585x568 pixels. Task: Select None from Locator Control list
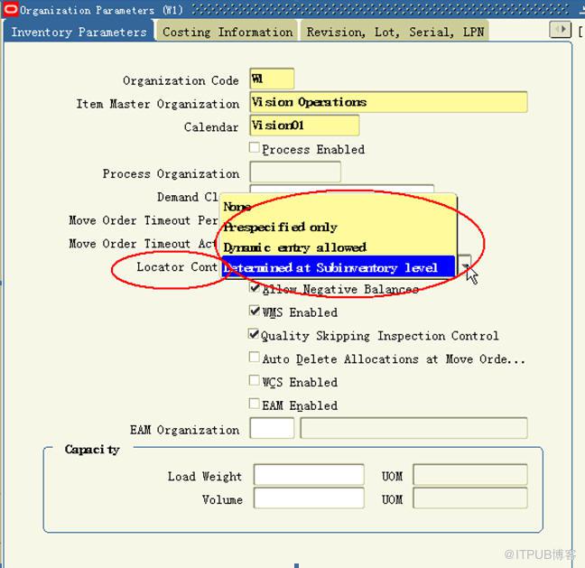click(x=338, y=207)
